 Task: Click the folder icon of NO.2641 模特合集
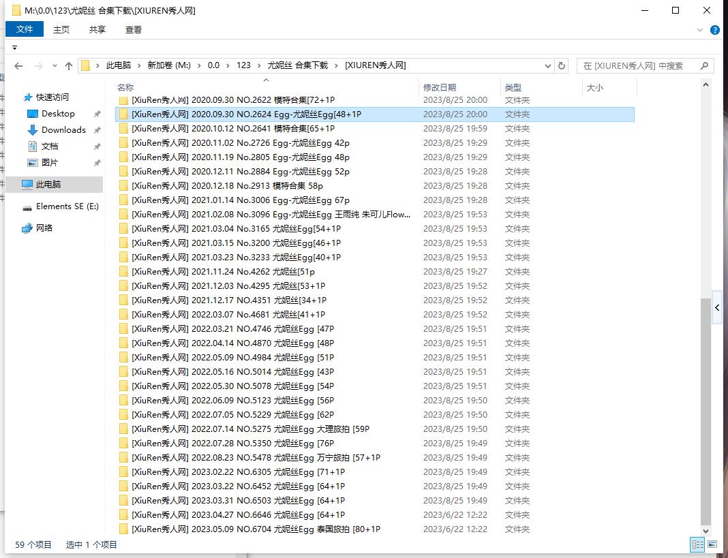[123, 129]
